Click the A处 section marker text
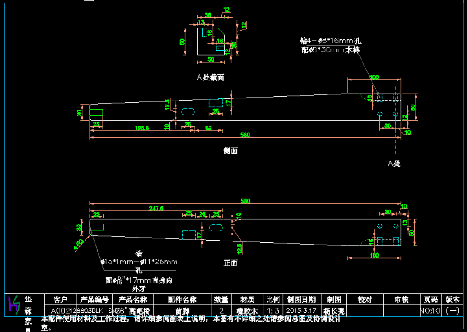Viewport: 467px width, 332px height. point(394,164)
